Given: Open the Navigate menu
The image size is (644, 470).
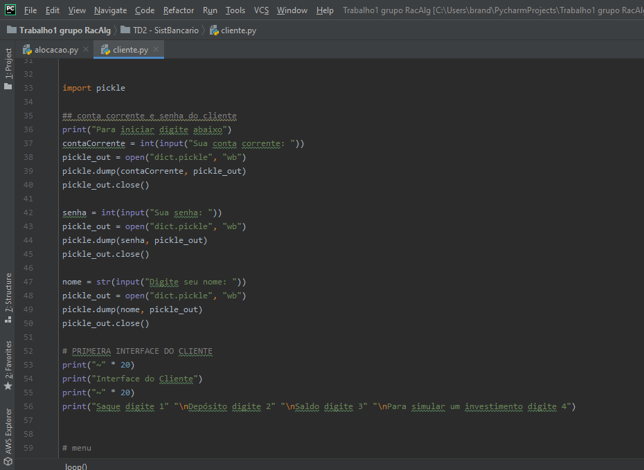Looking at the screenshot, I should click(111, 10).
